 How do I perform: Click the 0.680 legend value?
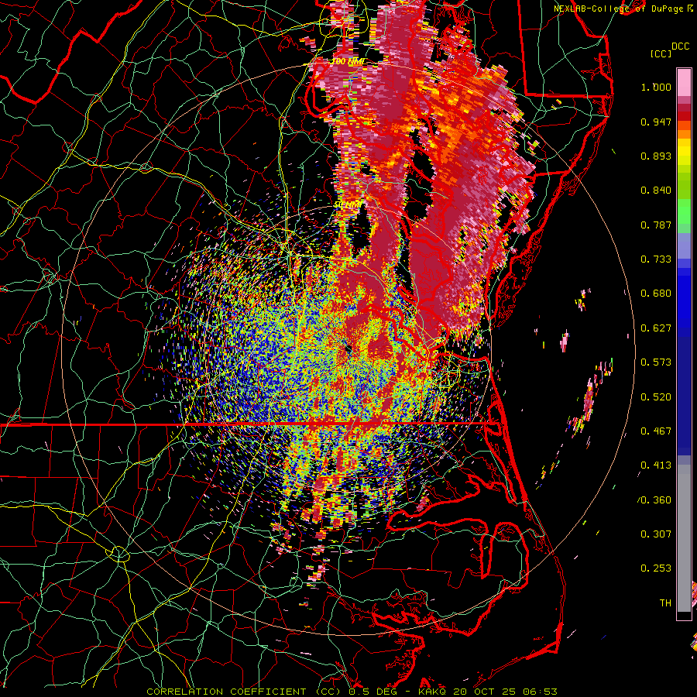click(x=656, y=294)
